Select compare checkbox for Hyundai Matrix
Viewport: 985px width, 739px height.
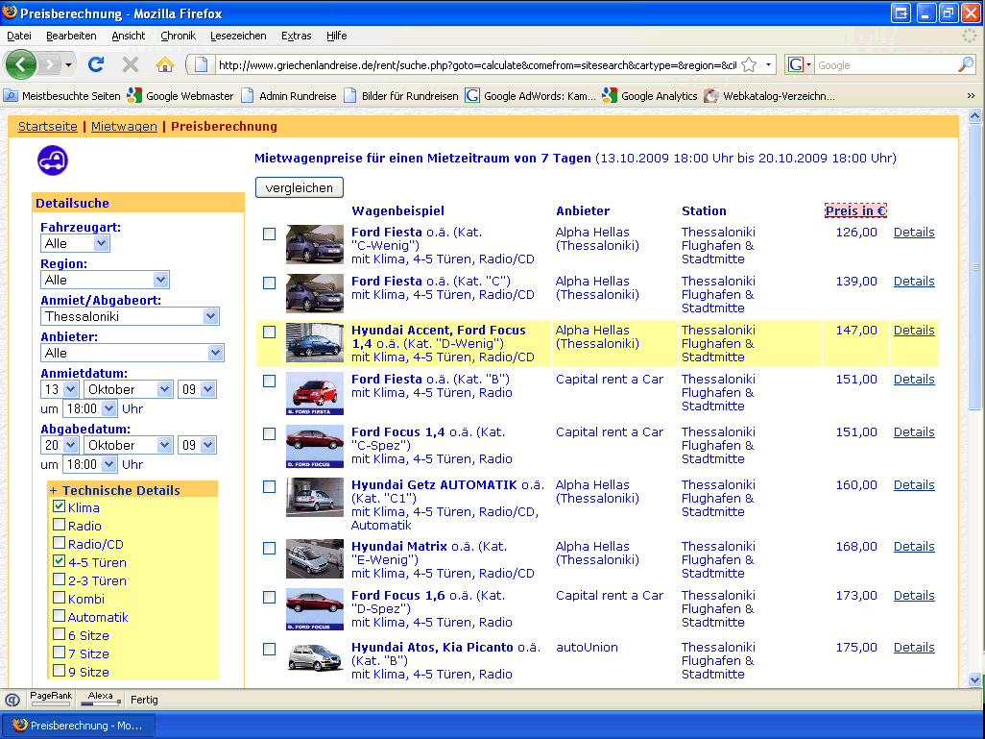[270, 549]
